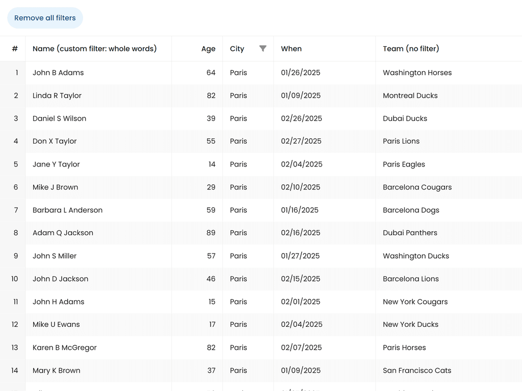
Task: Click the Remove all filters button
Action: click(x=45, y=18)
